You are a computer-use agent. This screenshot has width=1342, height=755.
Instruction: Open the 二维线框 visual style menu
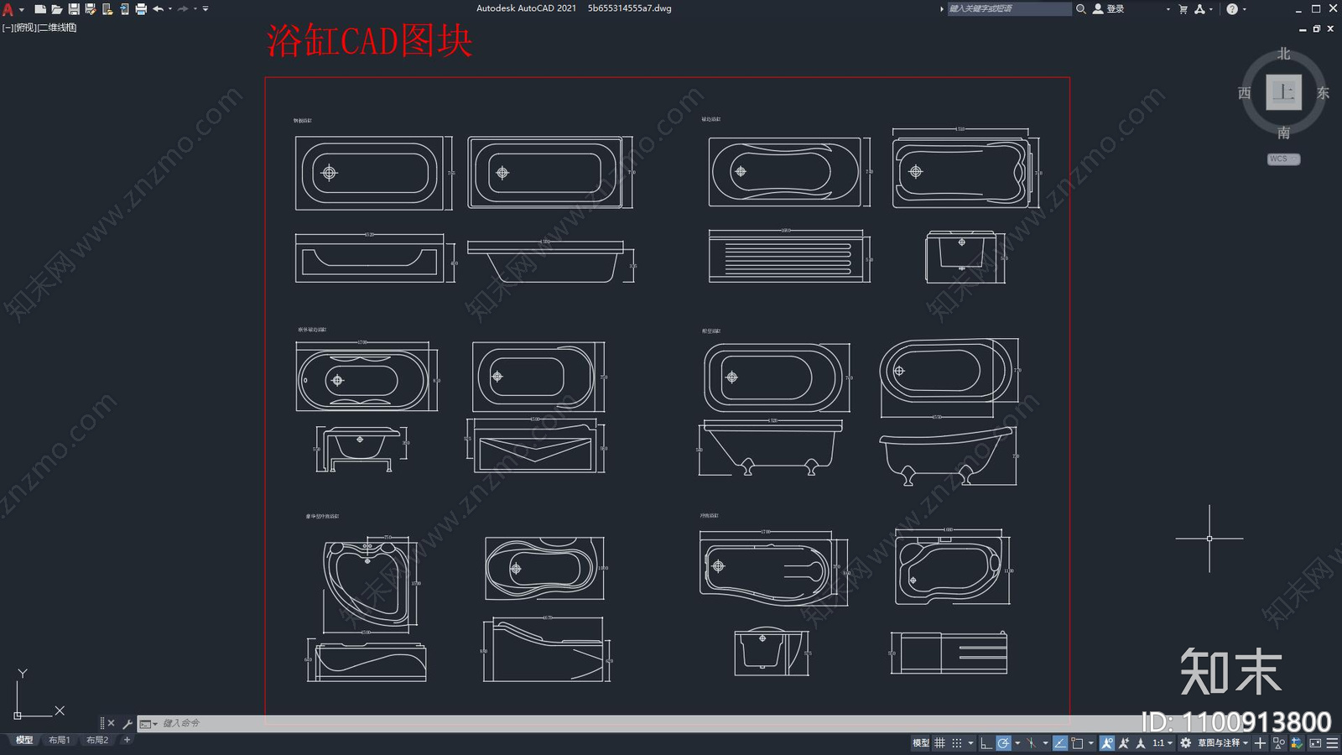(x=58, y=28)
